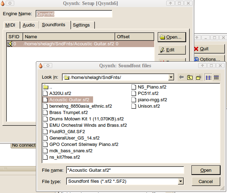Expand the File type dropdown

180,181
